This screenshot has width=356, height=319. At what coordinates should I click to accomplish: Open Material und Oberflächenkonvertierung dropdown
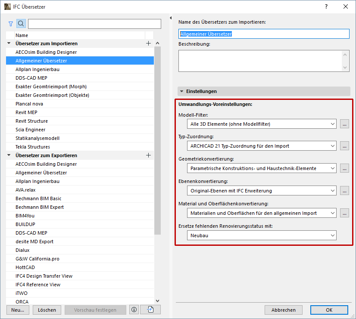(262, 213)
